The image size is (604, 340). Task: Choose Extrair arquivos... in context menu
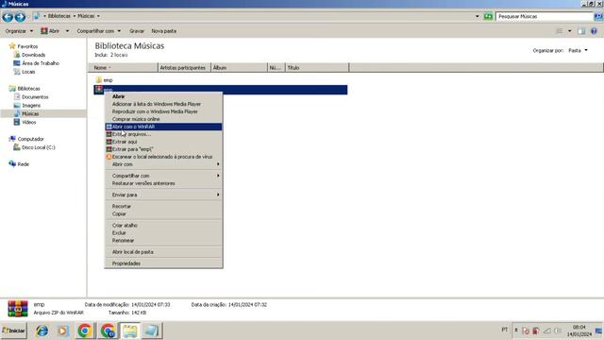click(163, 134)
